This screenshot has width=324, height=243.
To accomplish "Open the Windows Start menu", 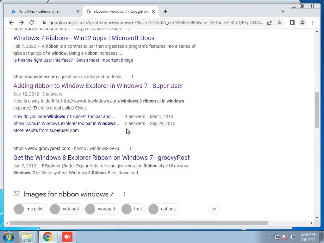I will (8, 237).
